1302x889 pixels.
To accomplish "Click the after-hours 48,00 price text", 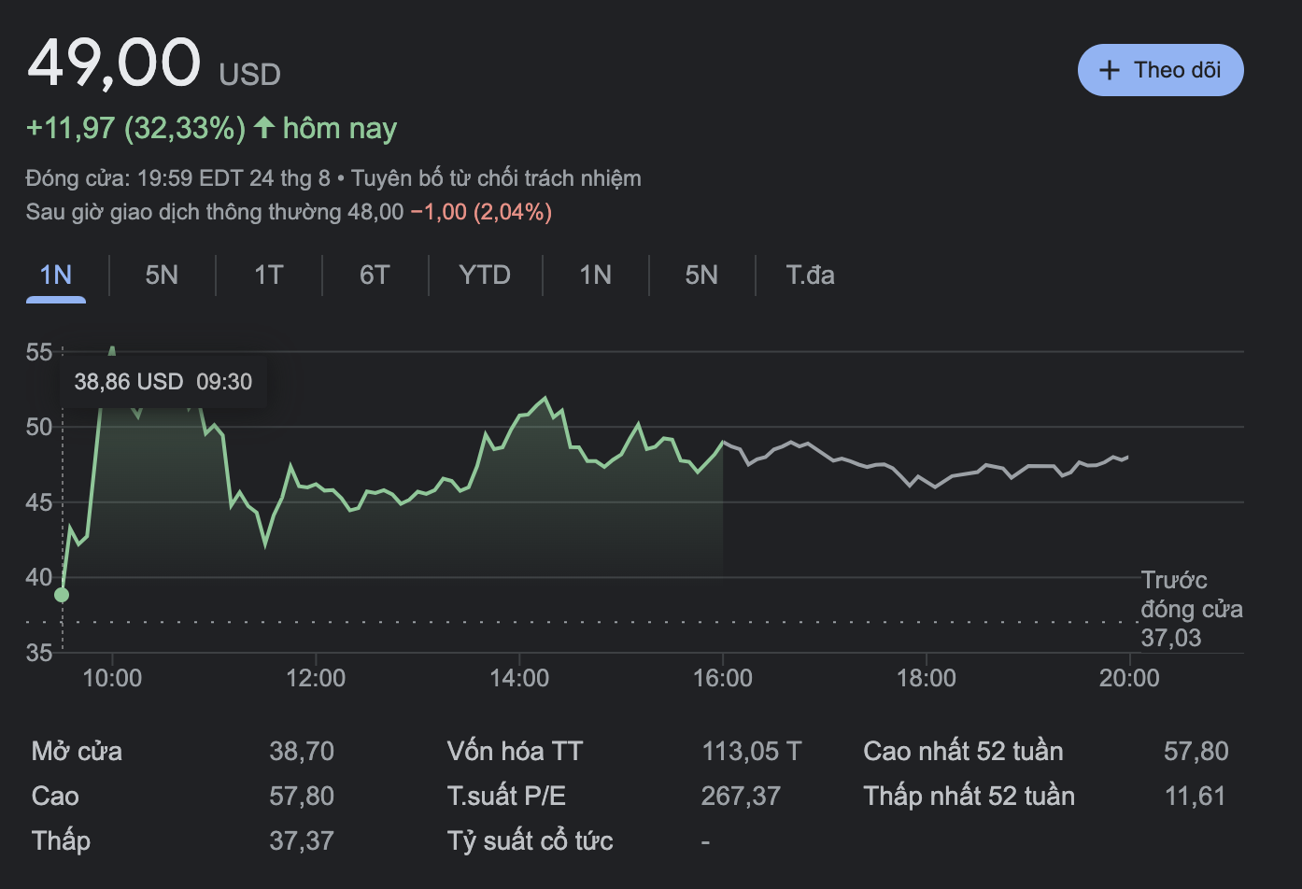I will (x=375, y=212).
